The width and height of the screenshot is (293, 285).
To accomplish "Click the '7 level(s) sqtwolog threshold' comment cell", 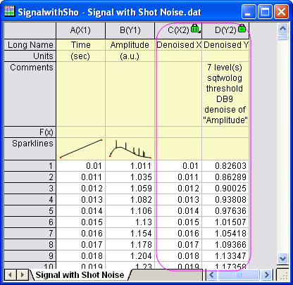I will pyautogui.click(x=225, y=94).
